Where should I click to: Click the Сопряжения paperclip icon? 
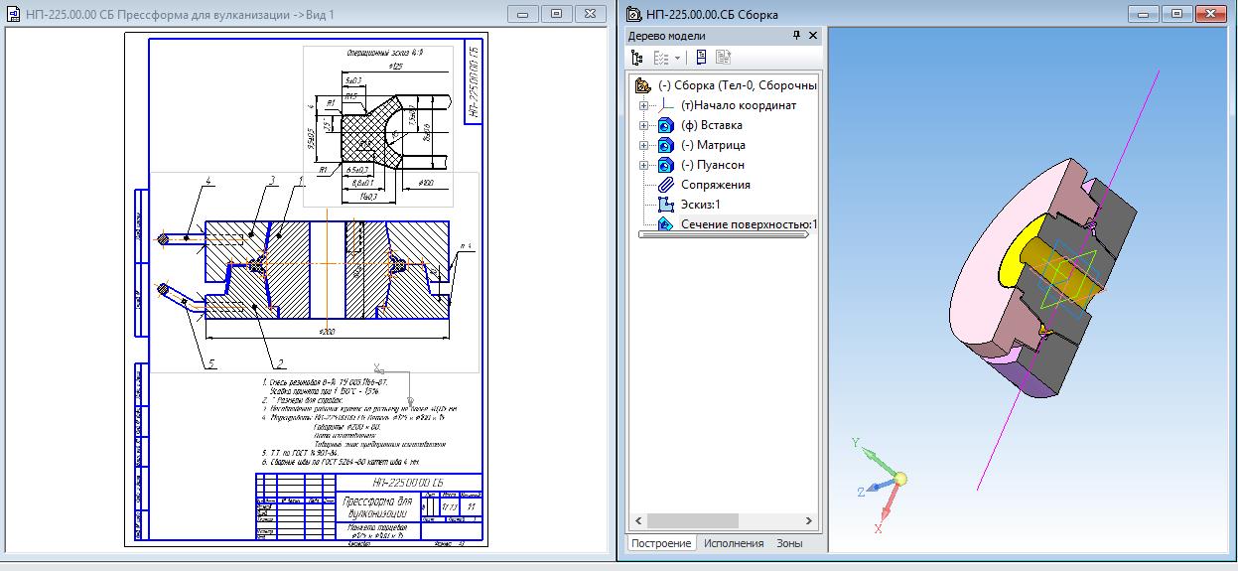coord(666,185)
